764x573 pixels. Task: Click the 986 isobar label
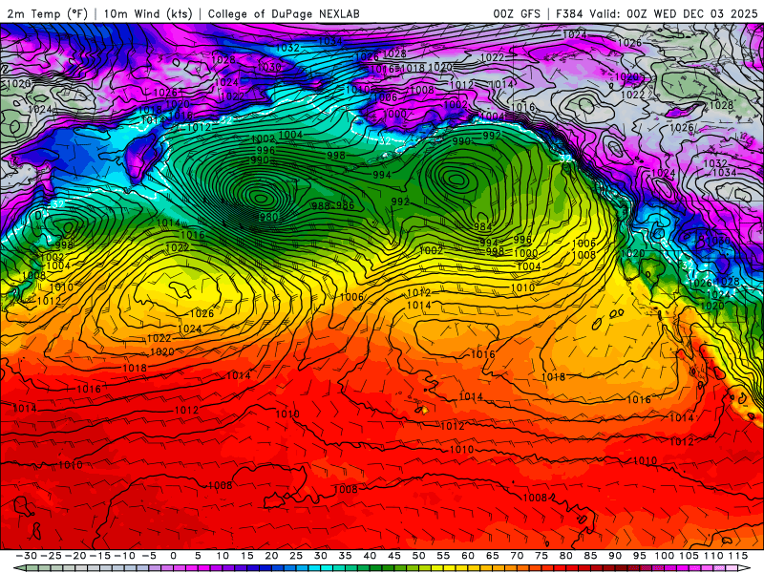click(x=345, y=205)
